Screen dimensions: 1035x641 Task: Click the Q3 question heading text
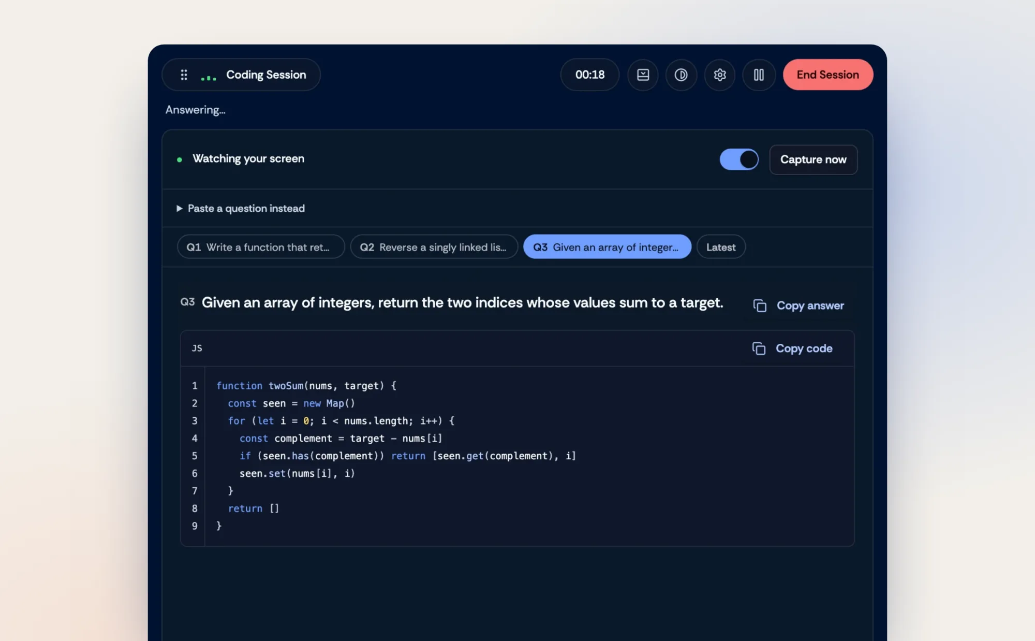[x=462, y=302]
